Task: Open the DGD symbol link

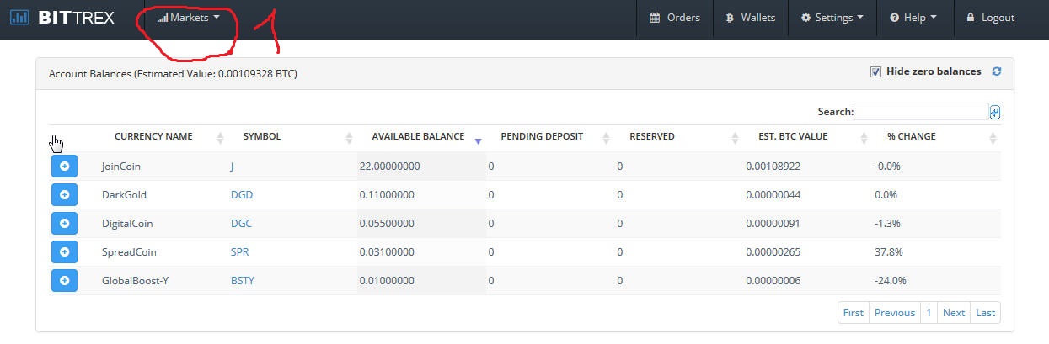Action: coord(242,195)
